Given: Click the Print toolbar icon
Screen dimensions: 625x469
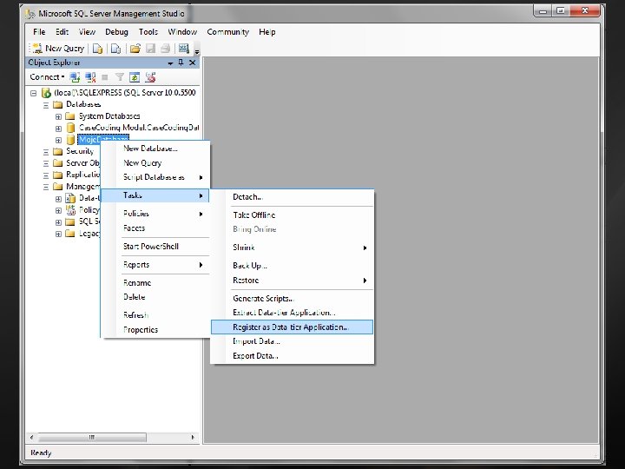Looking at the screenshot, I should pyautogui.click(x=165, y=49).
